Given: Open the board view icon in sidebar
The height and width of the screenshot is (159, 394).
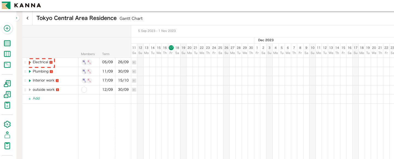Looking at the screenshot, I should click(7, 54).
